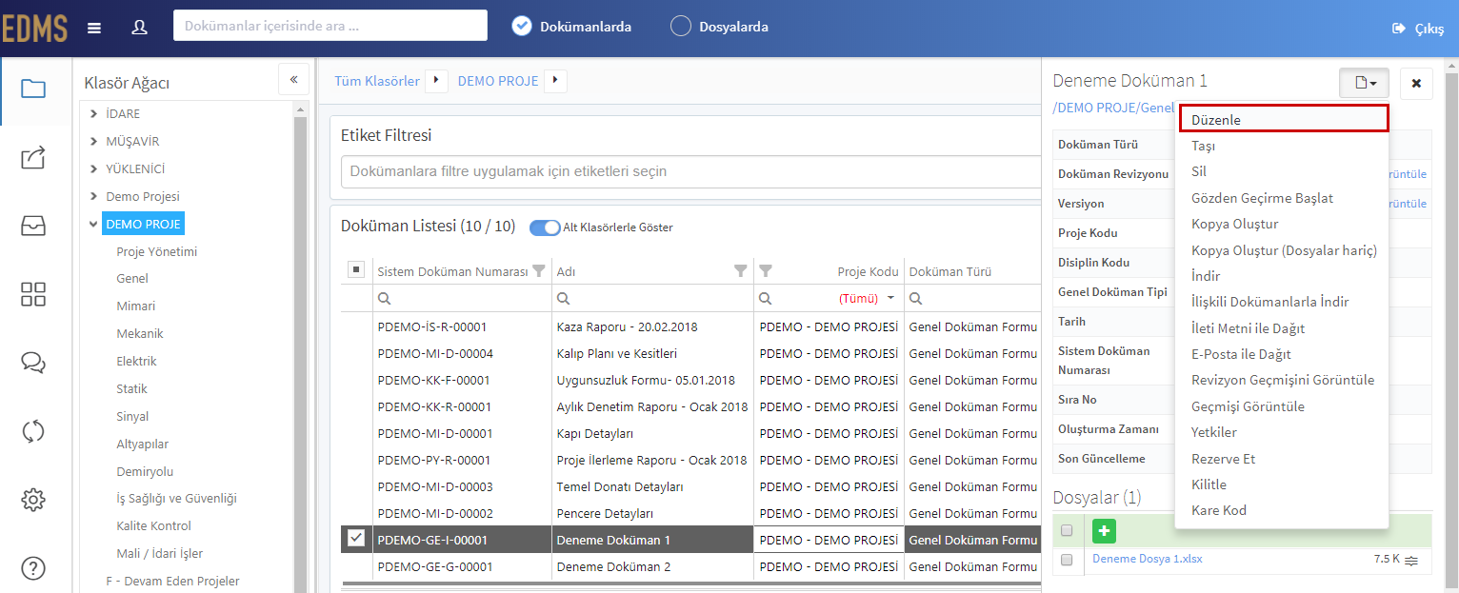
Task: Click the Çıkış logout icon
Action: [x=1399, y=29]
